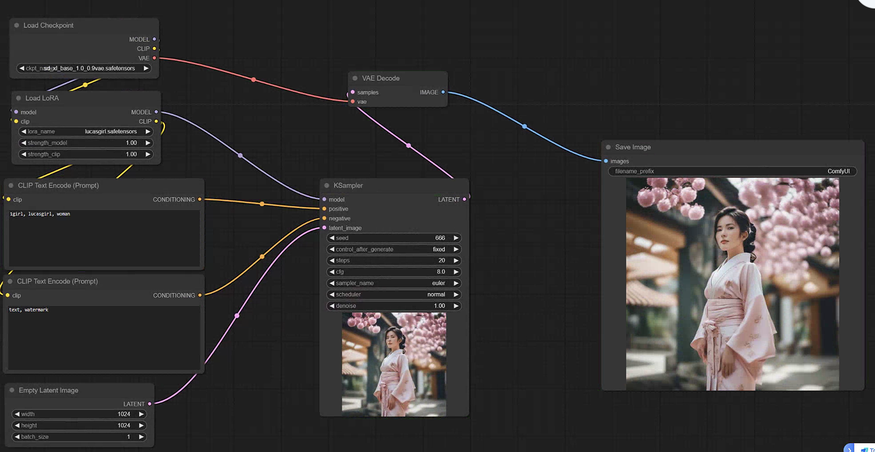
Task: Click the filename_prefix field containing ComfyUI
Action: point(732,171)
